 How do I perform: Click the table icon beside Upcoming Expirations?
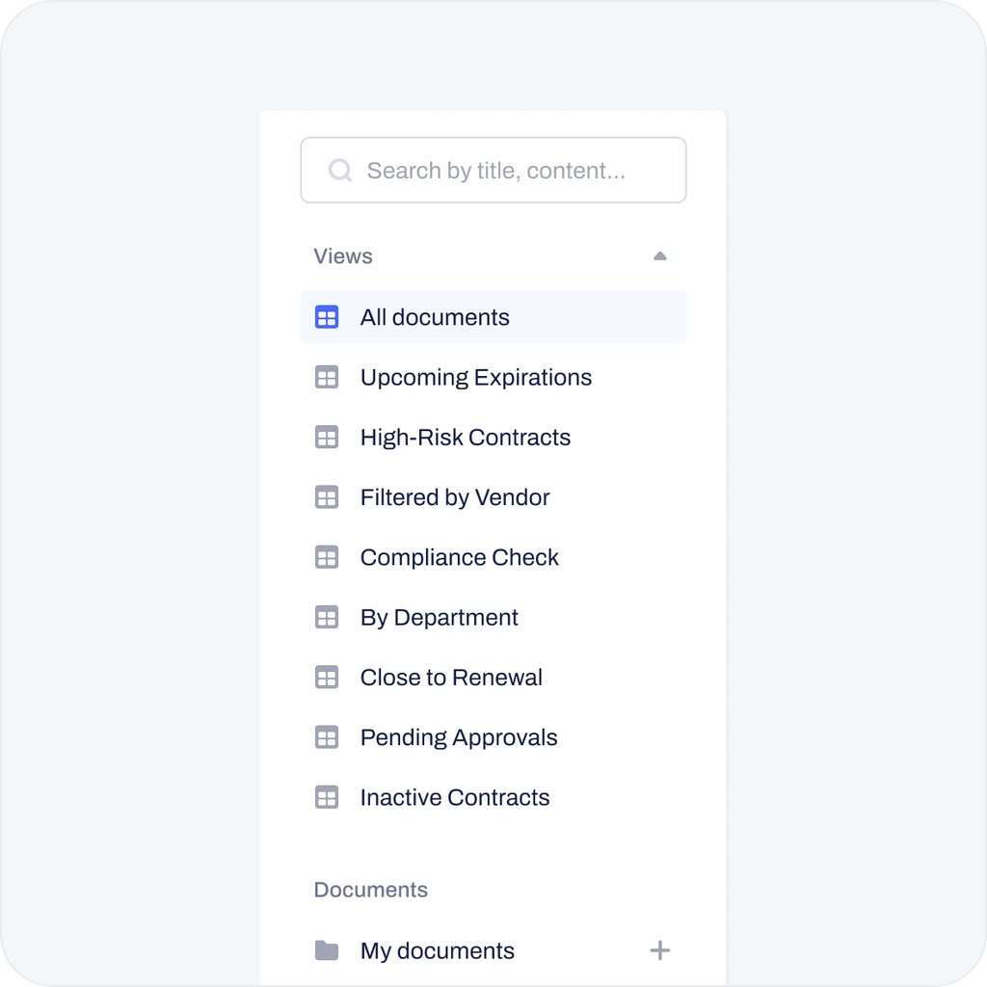(327, 377)
